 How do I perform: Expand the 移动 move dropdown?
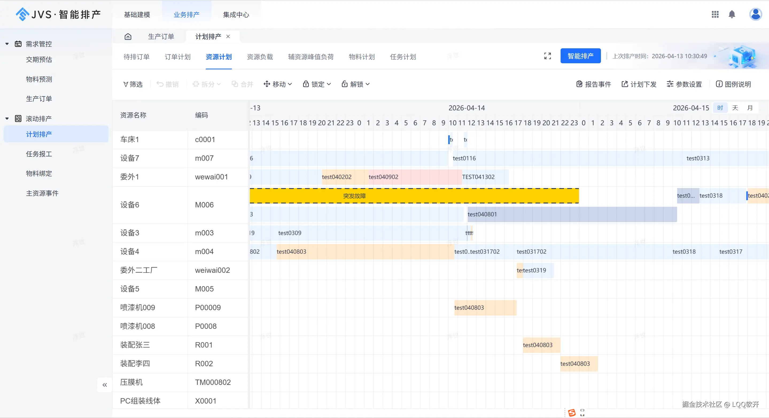click(x=278, y=84)
